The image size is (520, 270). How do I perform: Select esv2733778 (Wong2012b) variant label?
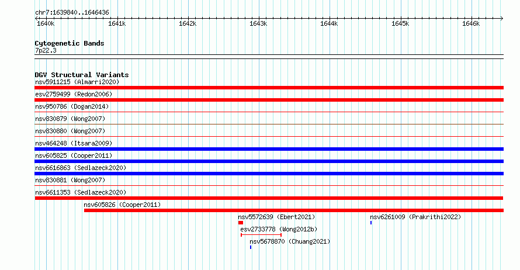click(x=279, y=229)
